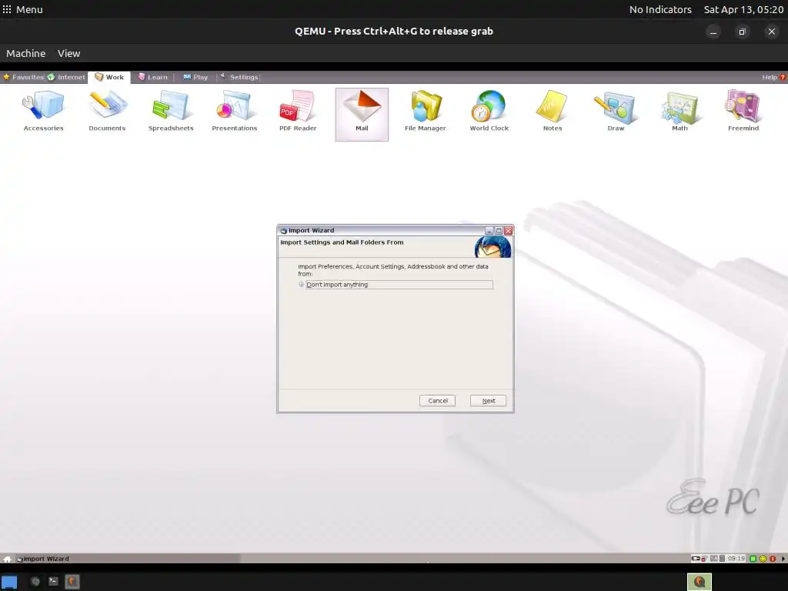The width and height of the screenshot is (788, 591).
Task: Switch to the Internet tab
Action: 66,77
